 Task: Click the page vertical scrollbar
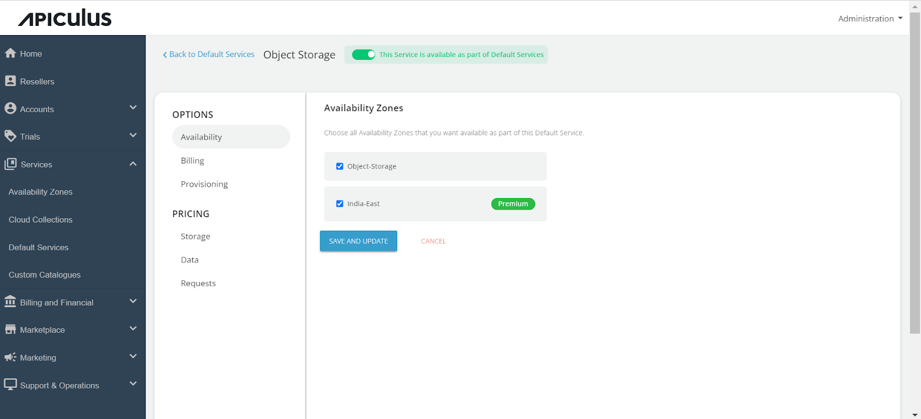[x=915, y=173]
